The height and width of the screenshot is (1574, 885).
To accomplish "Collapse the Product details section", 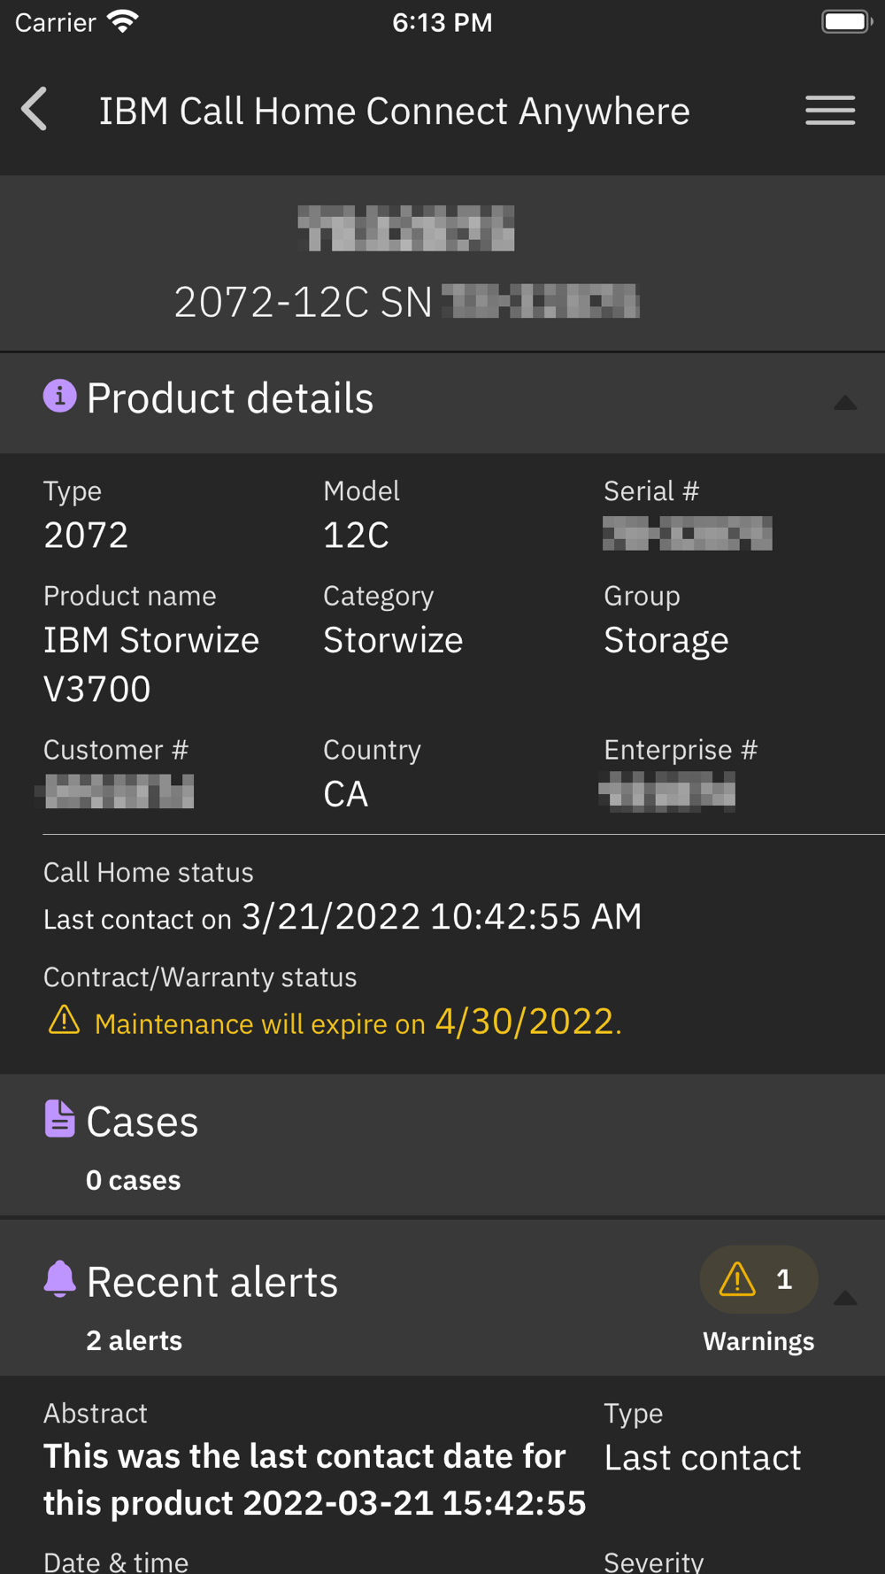I will [845, 403].
